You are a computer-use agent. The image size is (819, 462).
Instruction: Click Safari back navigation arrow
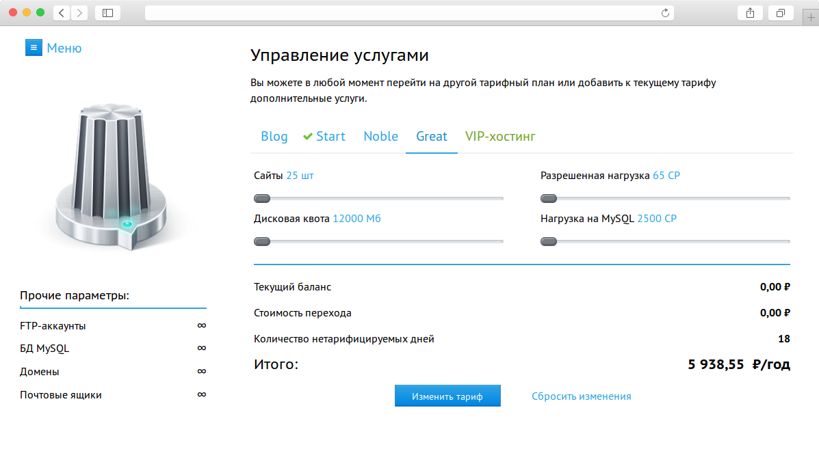pyautogui.click(x=62, y=13)
